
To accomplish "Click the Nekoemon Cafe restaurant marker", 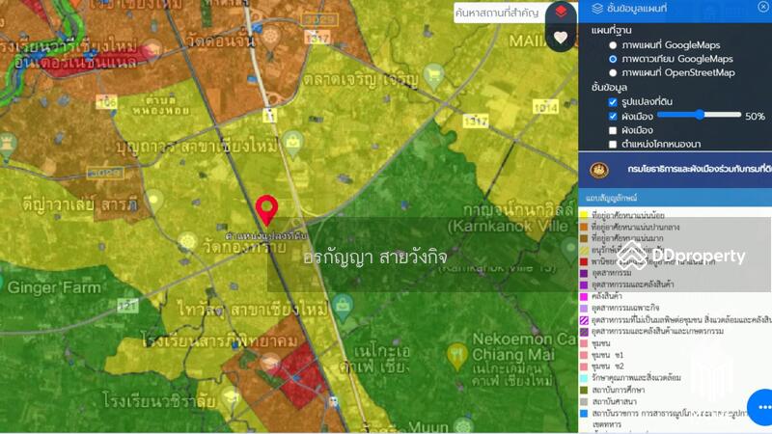I will (457, 356).
